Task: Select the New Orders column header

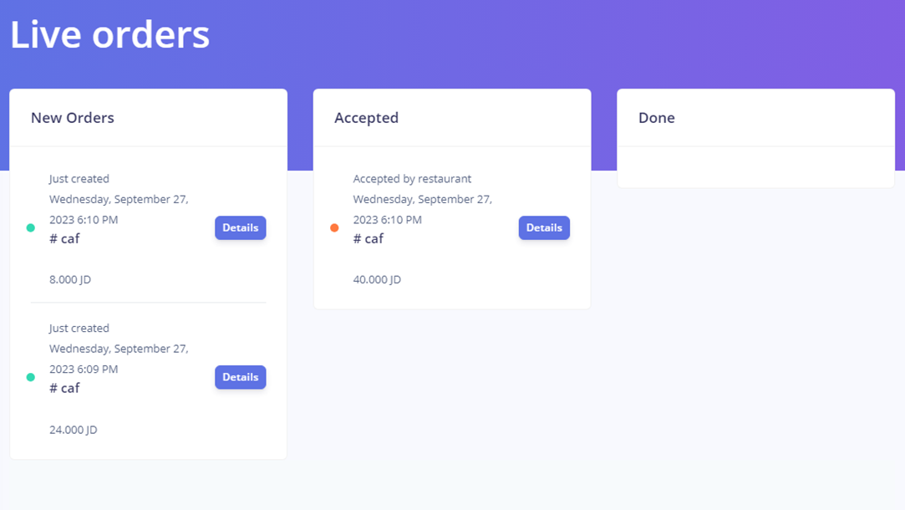Action: pos(73,118)
